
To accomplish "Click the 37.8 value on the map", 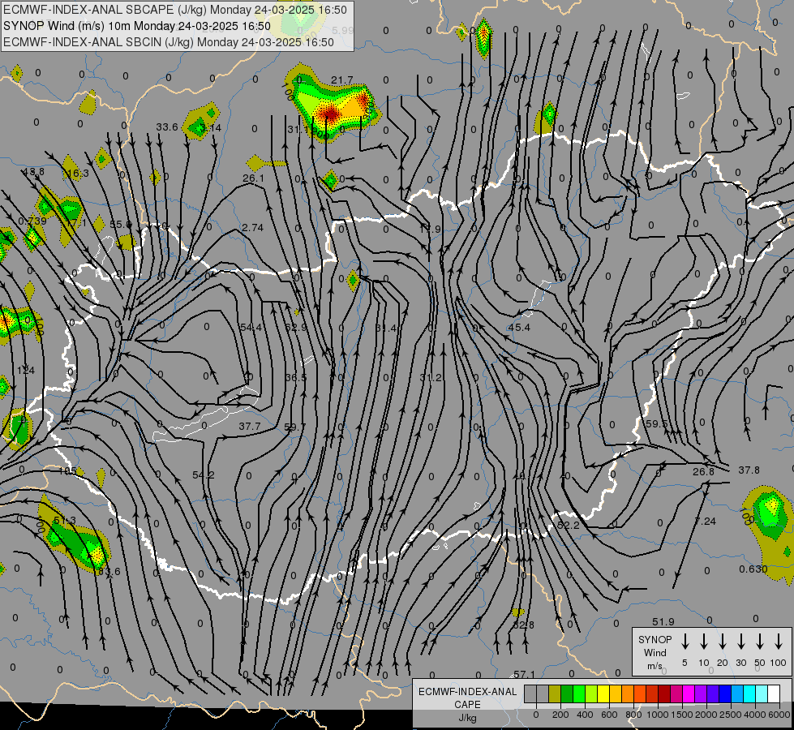I will point(749,470).
